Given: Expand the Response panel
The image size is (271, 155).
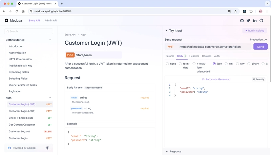Looking at the screenshot, I should [x=174, y=151].
